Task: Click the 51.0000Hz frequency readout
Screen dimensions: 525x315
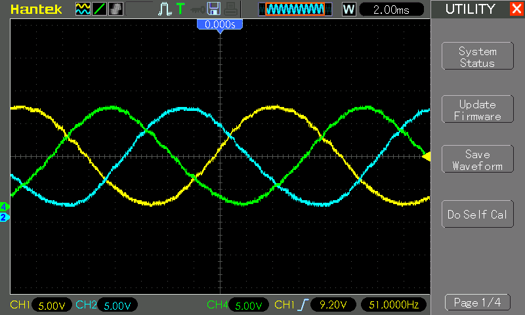Action: tap(394, 304)
